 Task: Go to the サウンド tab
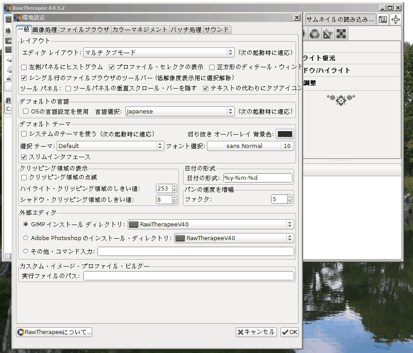pyautogui.click(x=217, y=30)
